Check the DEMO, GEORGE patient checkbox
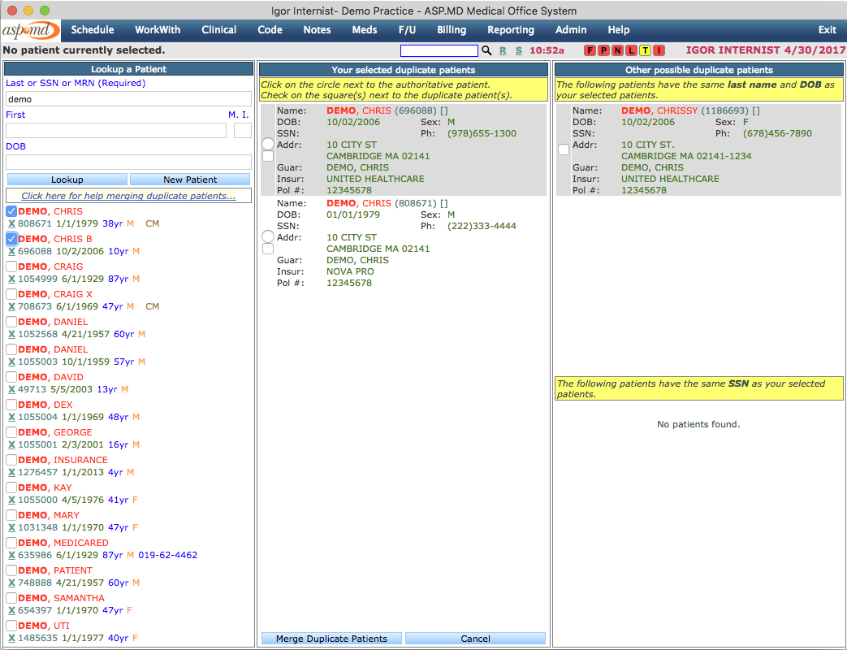Image resolution: width=847 pixels, height=650 pixels. tap(11, 433)
